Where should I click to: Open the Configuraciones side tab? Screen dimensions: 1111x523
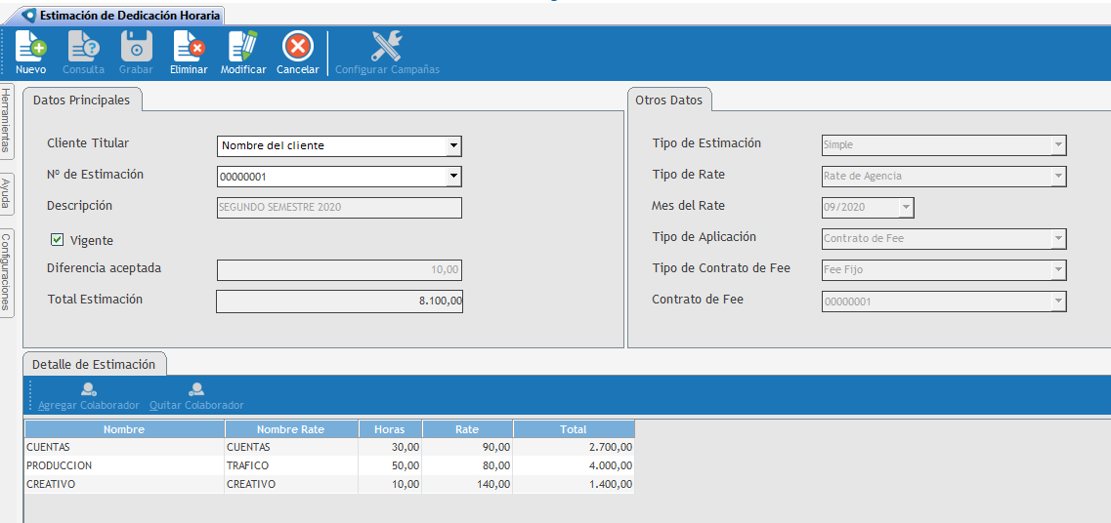click(x=7, y=272)
